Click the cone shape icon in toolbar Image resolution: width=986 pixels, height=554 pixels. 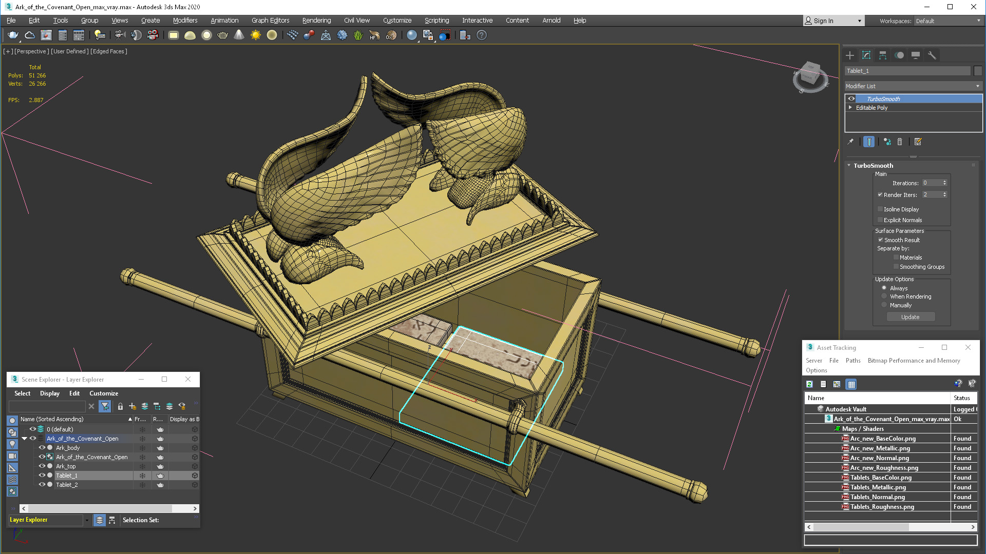click(x=239, y=35)
